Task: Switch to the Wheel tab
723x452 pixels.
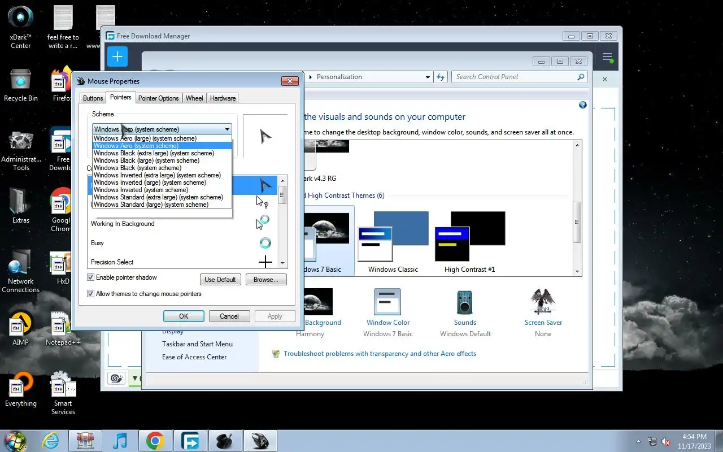Action: pos(194,98)
